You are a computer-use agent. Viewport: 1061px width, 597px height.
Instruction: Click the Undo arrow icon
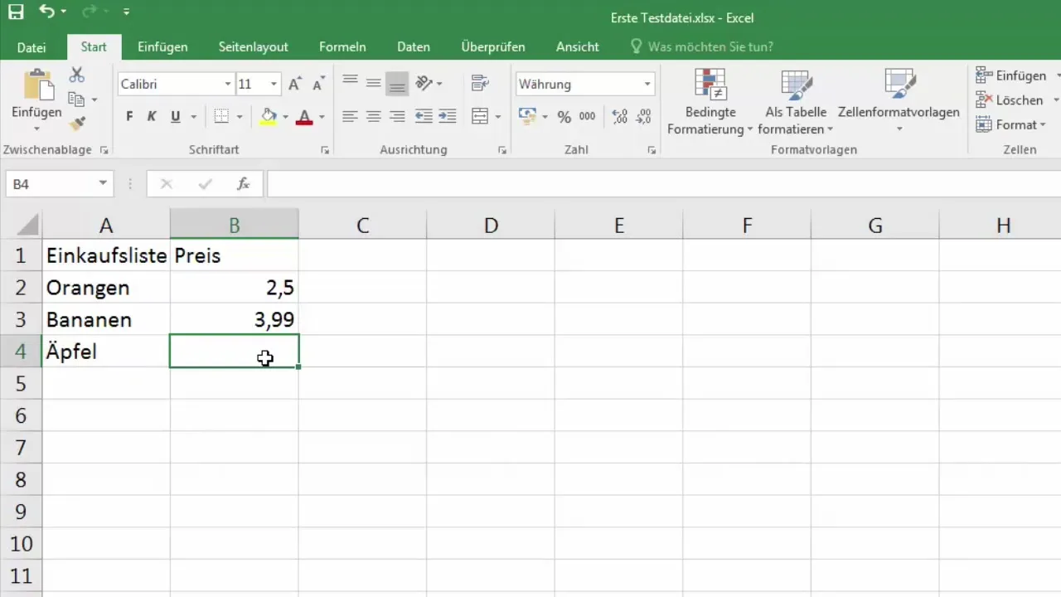[46, 12]
